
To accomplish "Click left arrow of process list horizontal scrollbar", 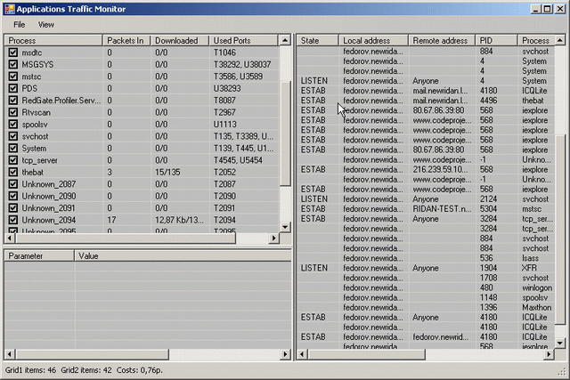I will [x=10, y=239].
